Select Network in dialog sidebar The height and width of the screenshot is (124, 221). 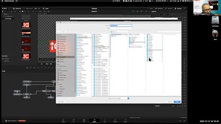pyautogui.click(x=61, y=80)
